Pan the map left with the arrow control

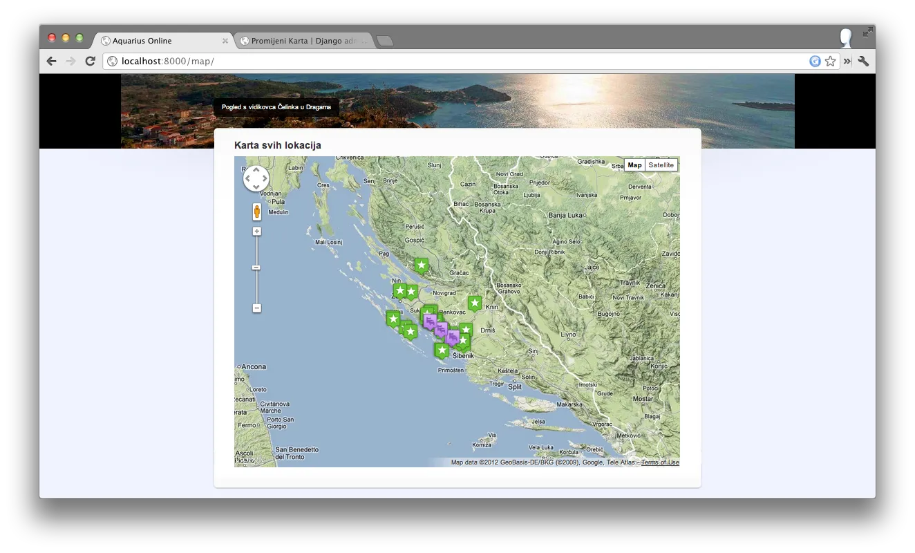pyautogui.click(x=247, y=178)
